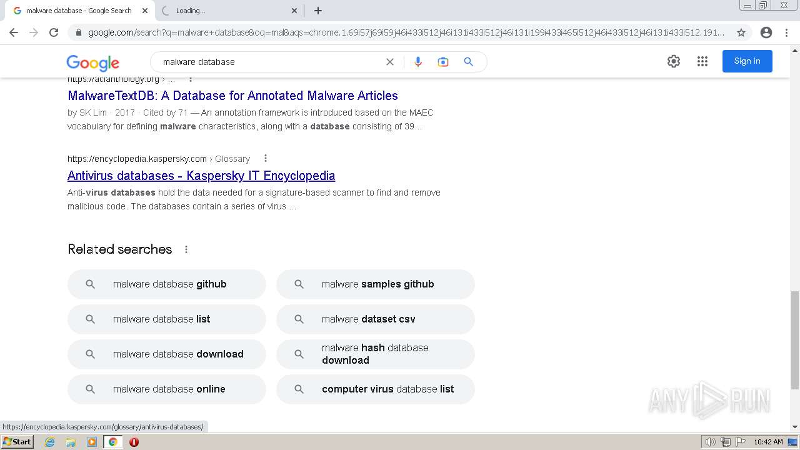The image size is (800, 450).
Task: Search malware samples github
Action: click(x=376, y=284)
